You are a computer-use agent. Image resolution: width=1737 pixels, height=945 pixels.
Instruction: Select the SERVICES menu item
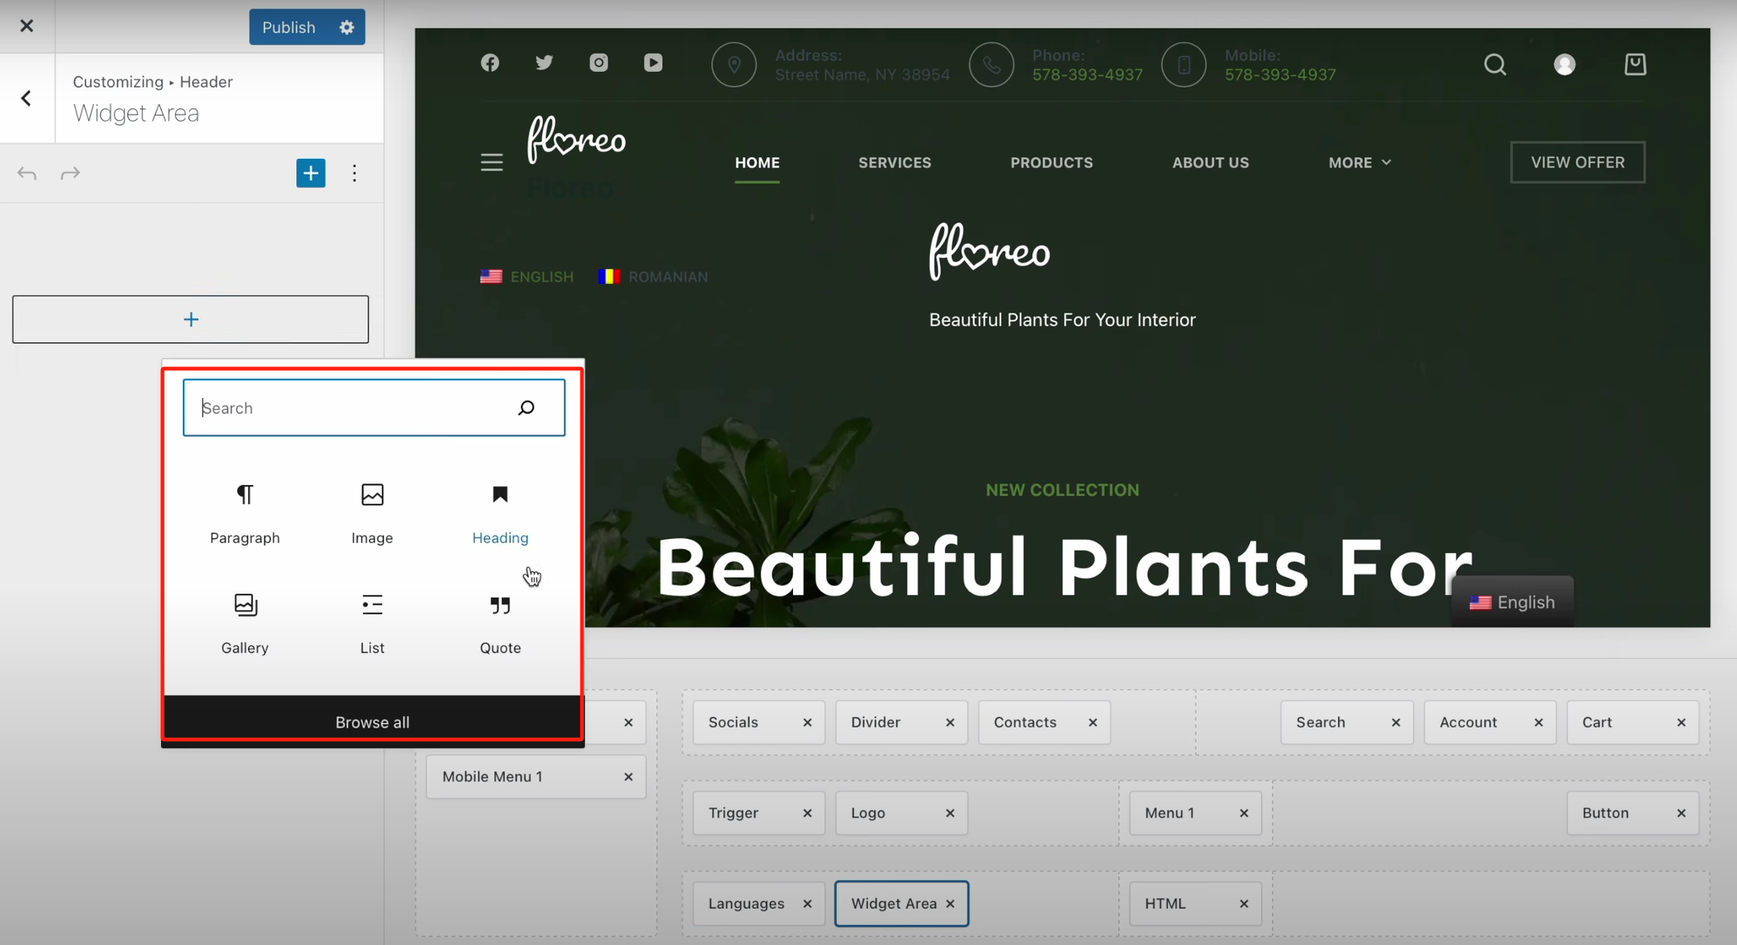(x=893, y=162)
